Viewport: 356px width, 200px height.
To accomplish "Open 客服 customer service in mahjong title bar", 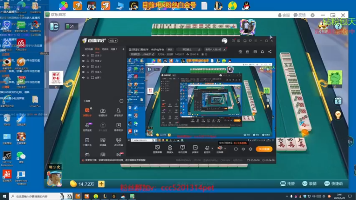I will [283, 15].
